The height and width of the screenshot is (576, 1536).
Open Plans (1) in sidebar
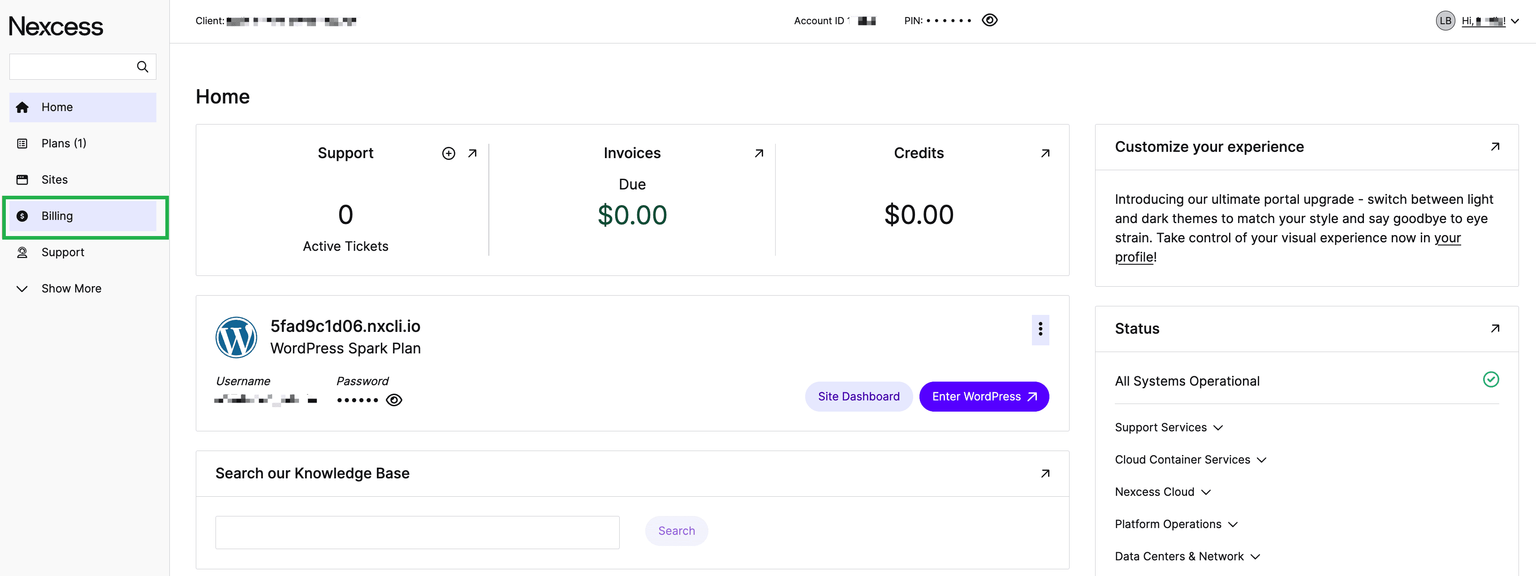click(x=63, y=143)
